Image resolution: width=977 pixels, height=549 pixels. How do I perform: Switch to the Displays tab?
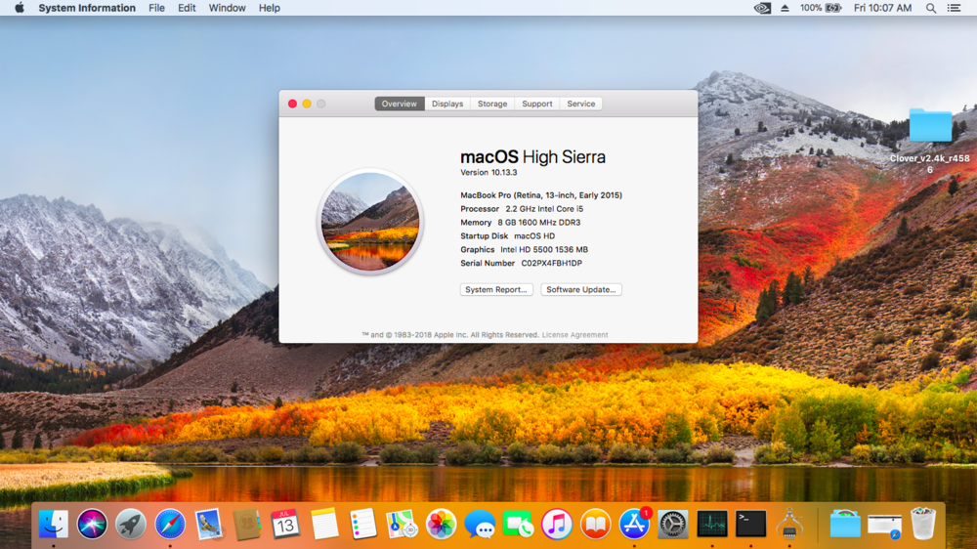click(x=447, y=104)
